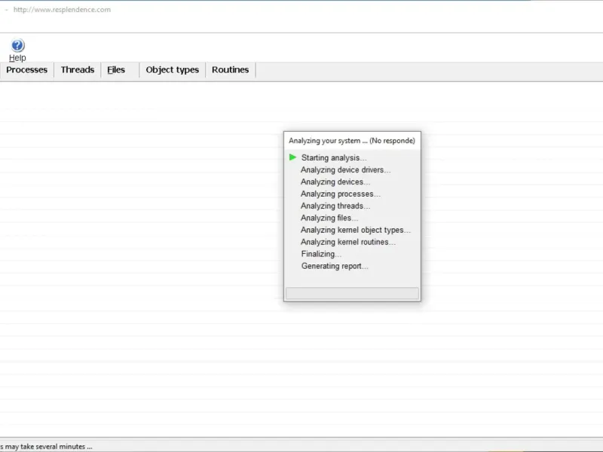Click 'Analyzing threads...' step text
The image size is (603, 452).
pyautogui.click(x=335, y=206)
